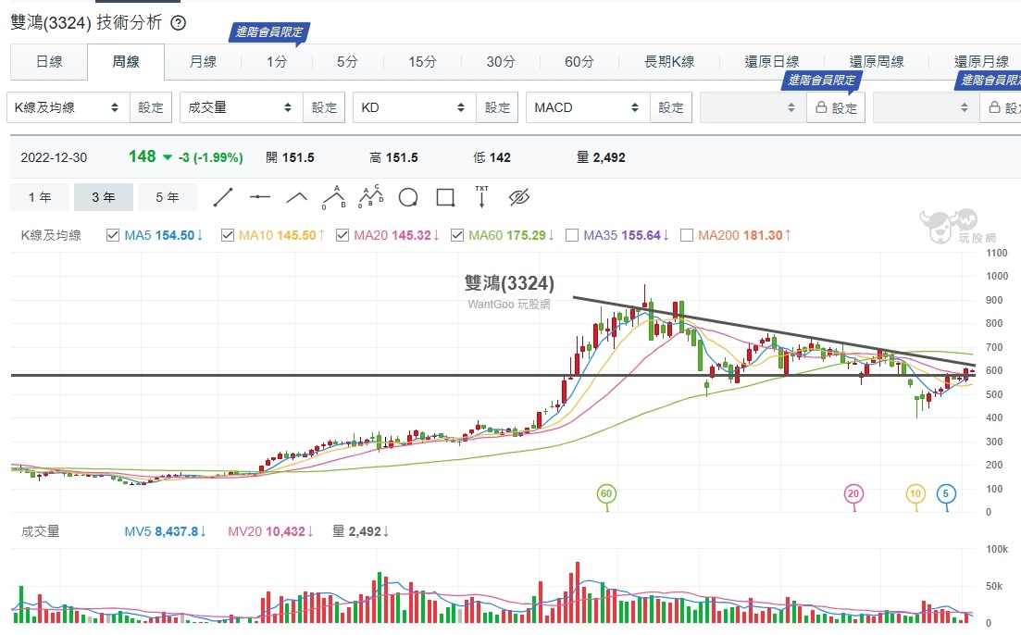Click the 雙鴻(3324) 技術分析 heading
This screenshot has height=635, width=1021.
[86, 23]
